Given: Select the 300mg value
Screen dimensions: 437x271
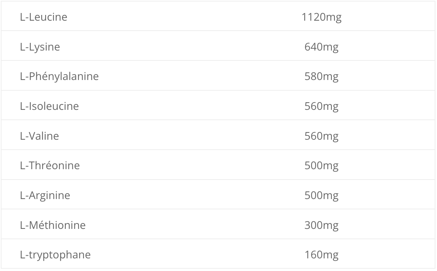Looking at the screenshot, I should (321, 225).
